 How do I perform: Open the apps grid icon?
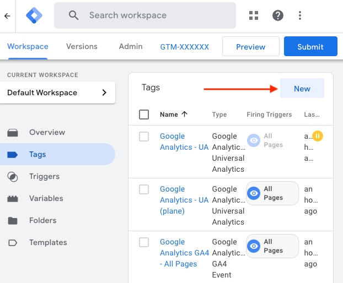click(254, 15)
